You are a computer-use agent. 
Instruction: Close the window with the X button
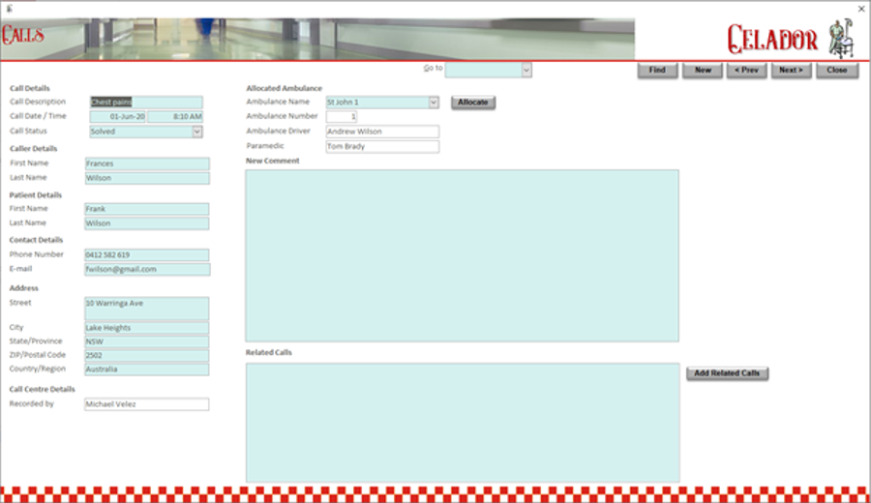coord(861,8)
